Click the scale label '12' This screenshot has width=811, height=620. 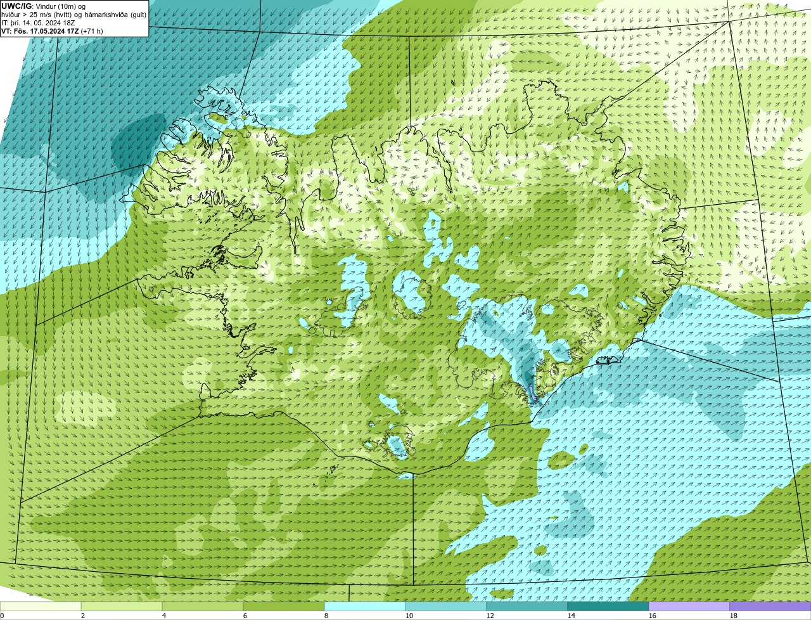490,616
